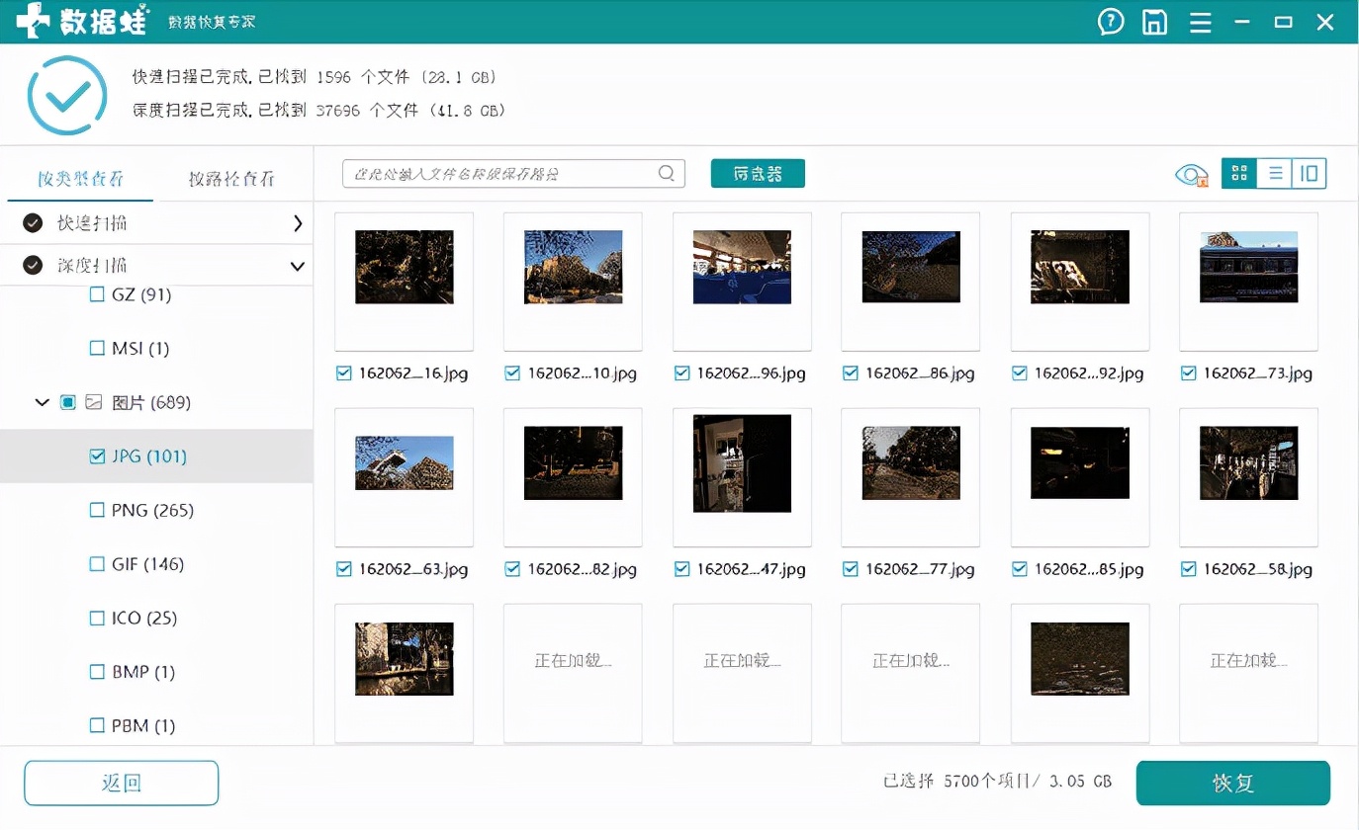Click the 恢复 recover button
1359x830 pixels.
1232,782
